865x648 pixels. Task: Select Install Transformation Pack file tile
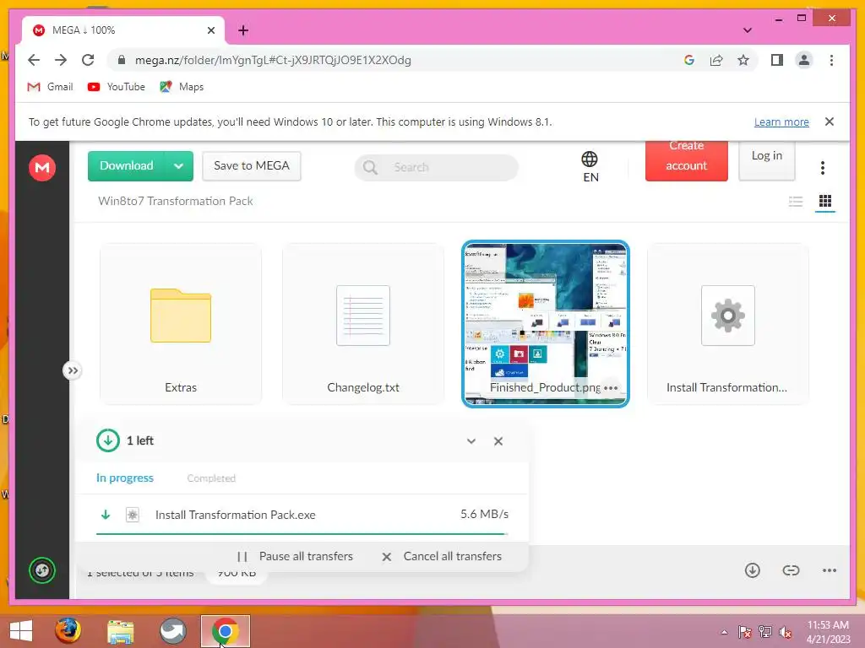click(727, 324)
